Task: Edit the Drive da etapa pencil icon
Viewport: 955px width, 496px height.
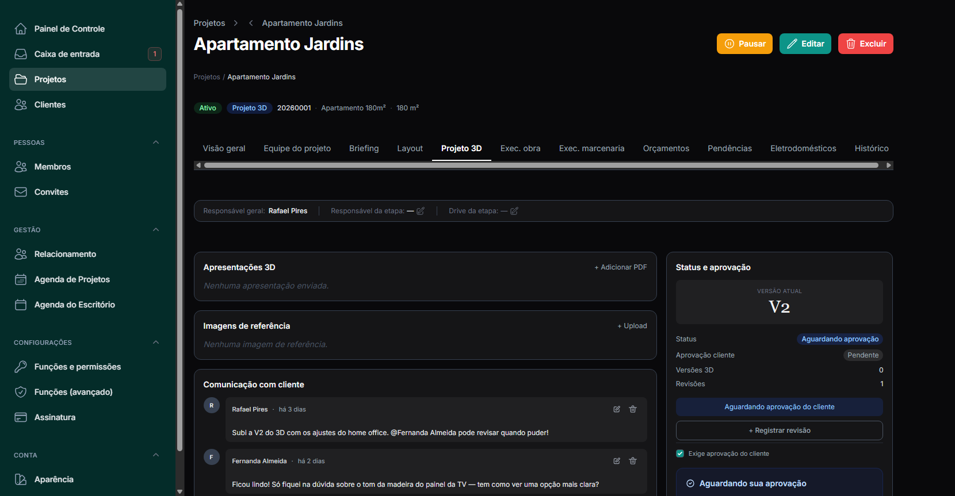Action: 514,211
